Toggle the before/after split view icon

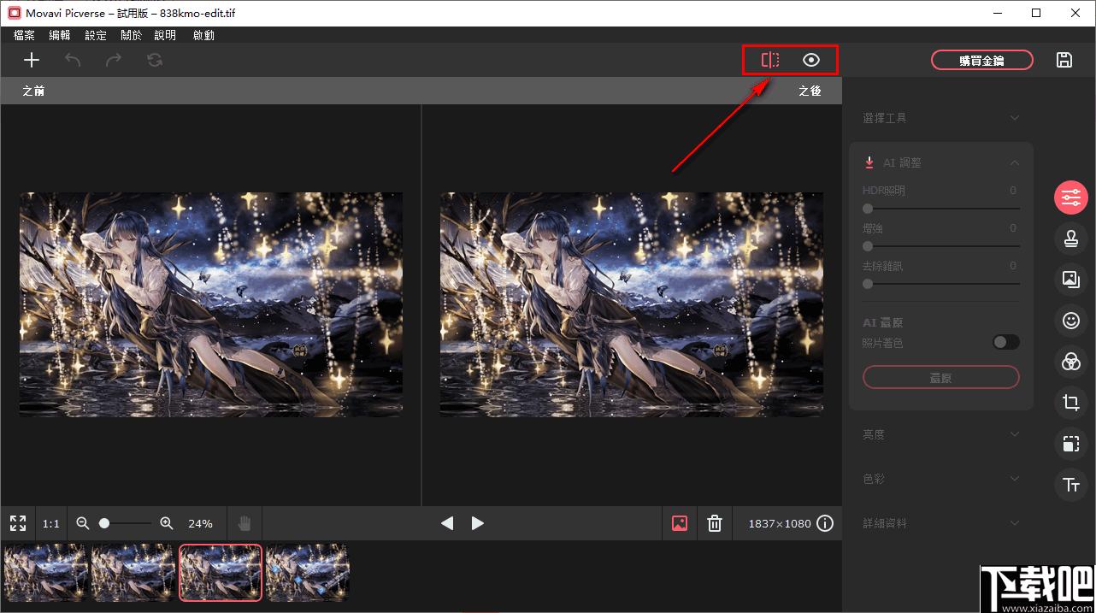coord(770,60)
